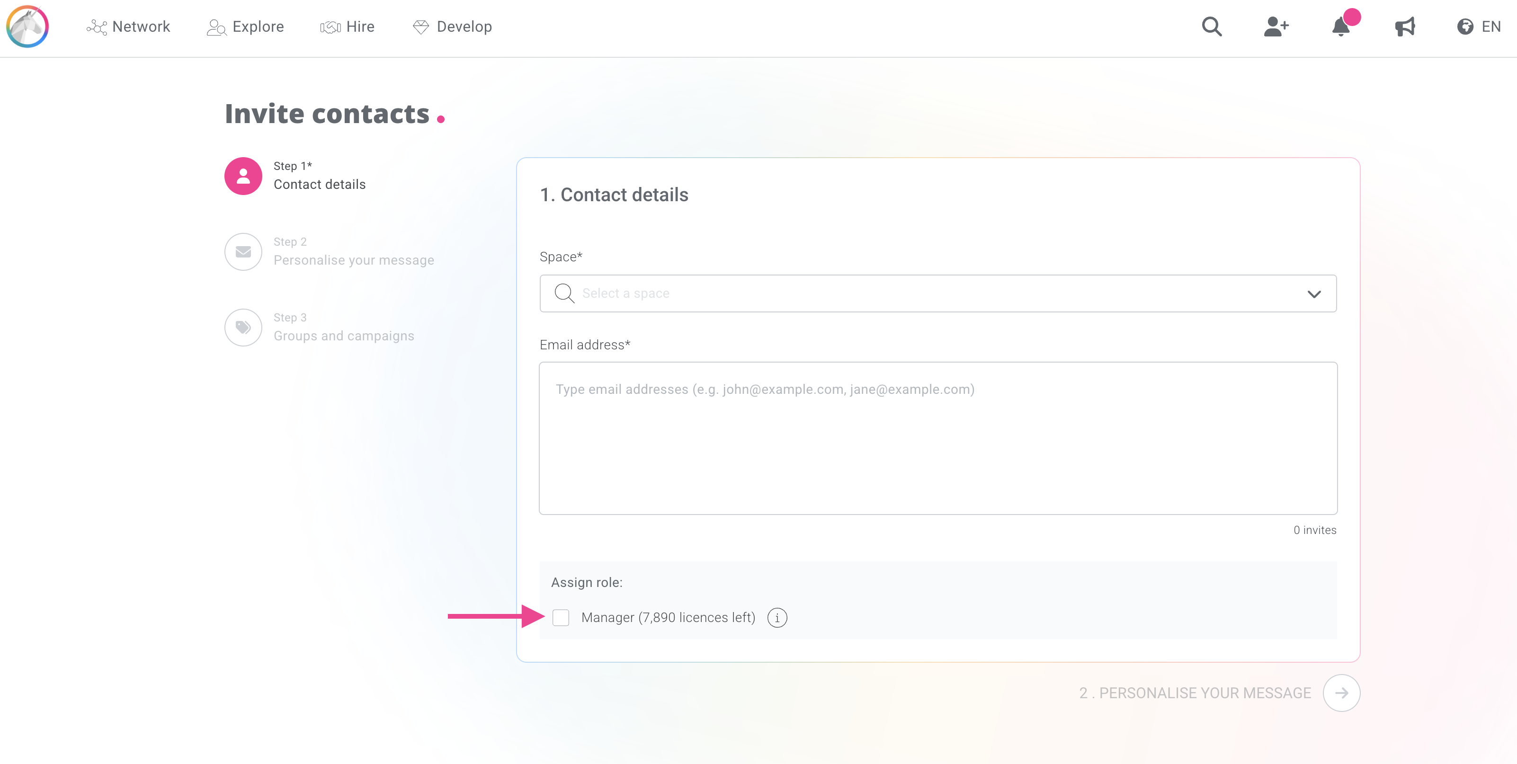Click into the email addresses text area
This screenshot has height=764, width=1517.
[937, 438]
